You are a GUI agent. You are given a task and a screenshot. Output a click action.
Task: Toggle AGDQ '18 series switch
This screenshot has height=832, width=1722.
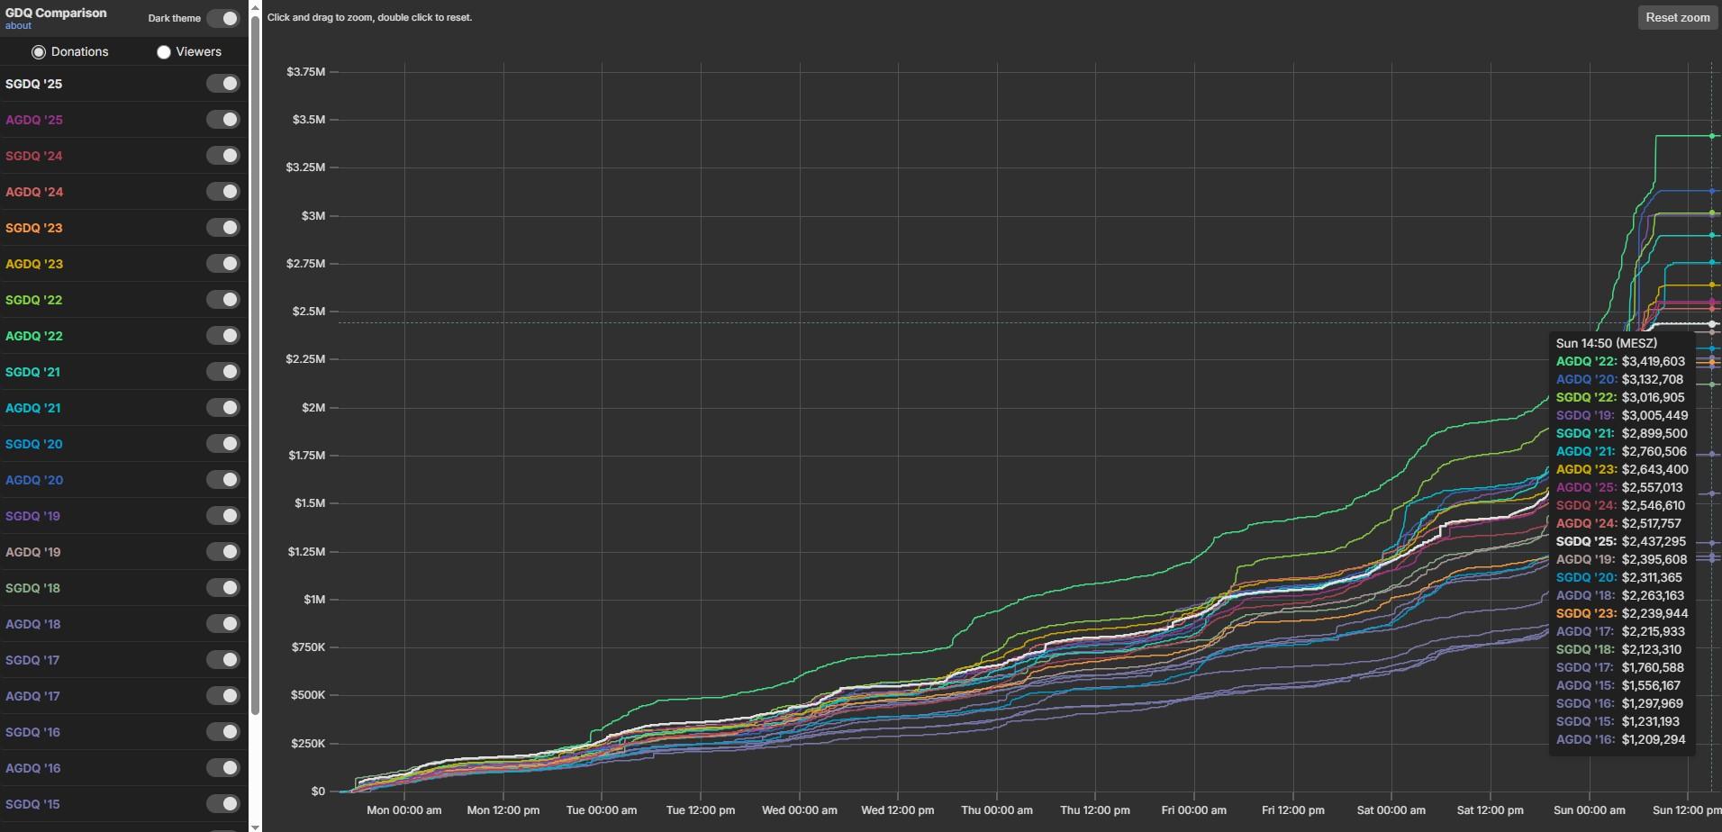(x=222, y=624)
